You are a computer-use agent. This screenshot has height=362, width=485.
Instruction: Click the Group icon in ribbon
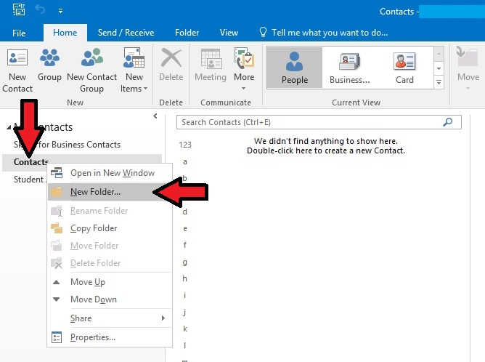point(49,65)
